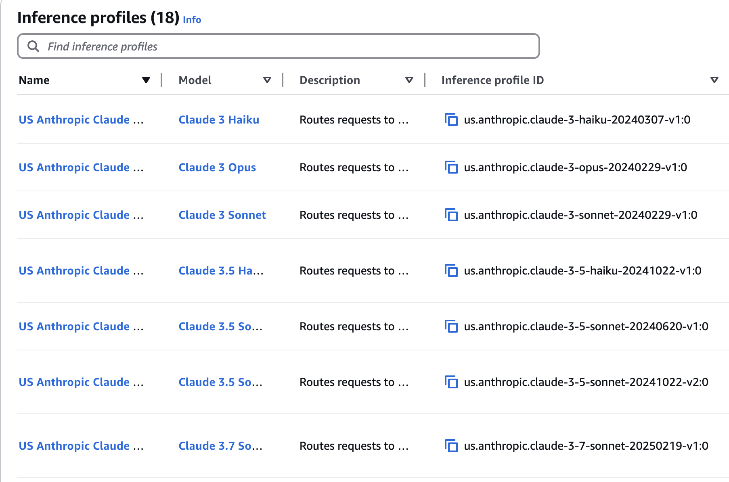
Task: Select text us.anthropic.claude-3-7-sonnet-20250219-v1:0
Action: tap(586, 446)
